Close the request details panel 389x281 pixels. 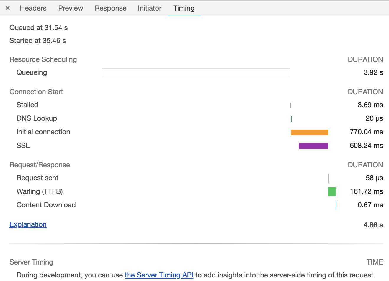(8, 8)
